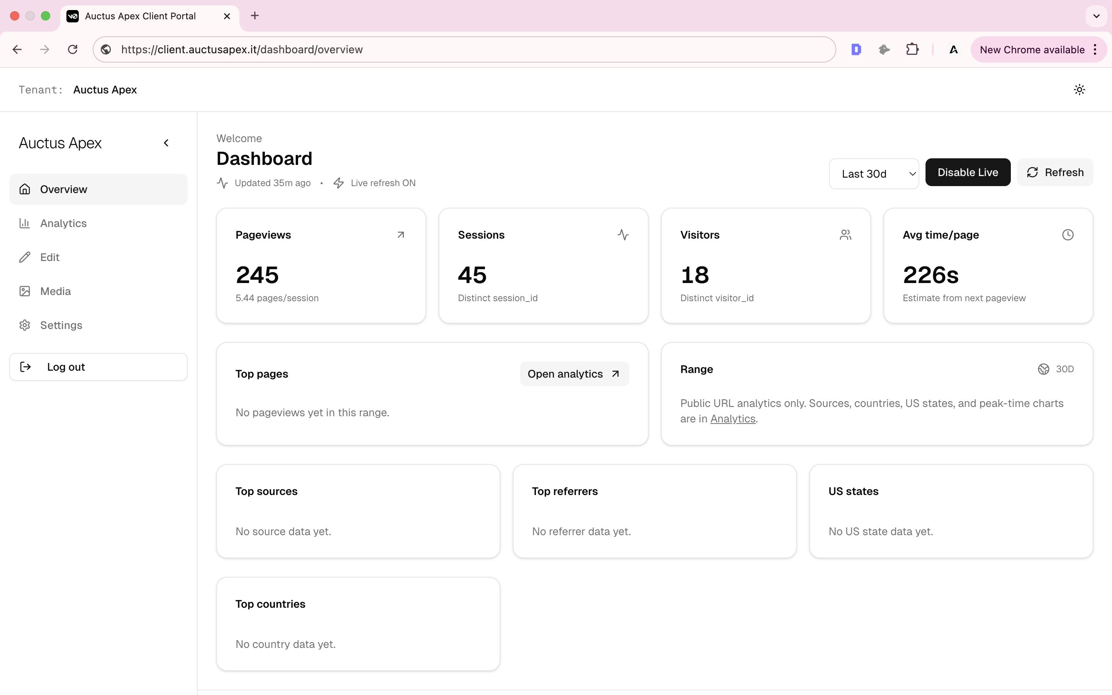
Task: Open the Analytics sidebar item
Action: tap(98, 224)
